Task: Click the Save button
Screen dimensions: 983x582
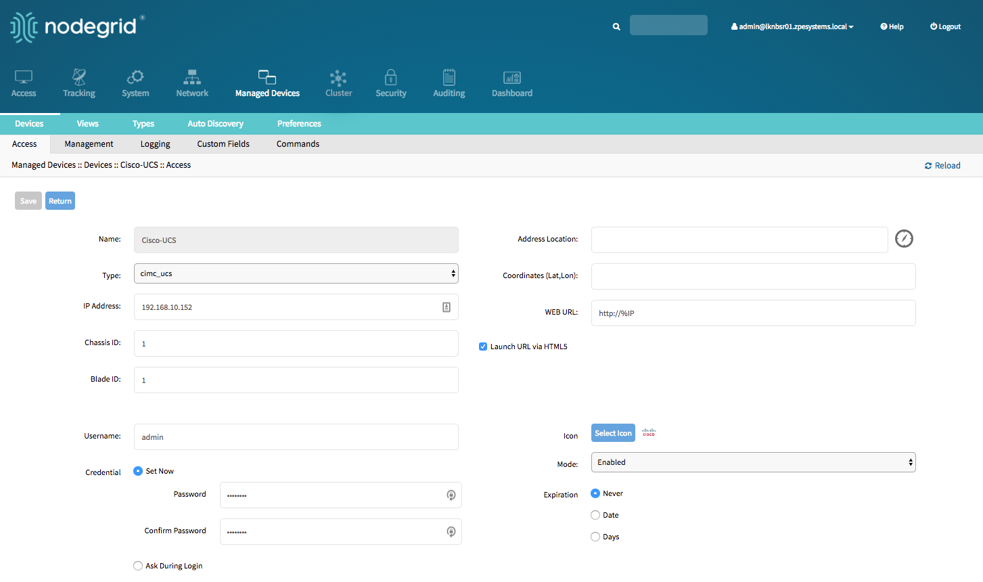Action: pyautogui.click(x=28, y=201)
